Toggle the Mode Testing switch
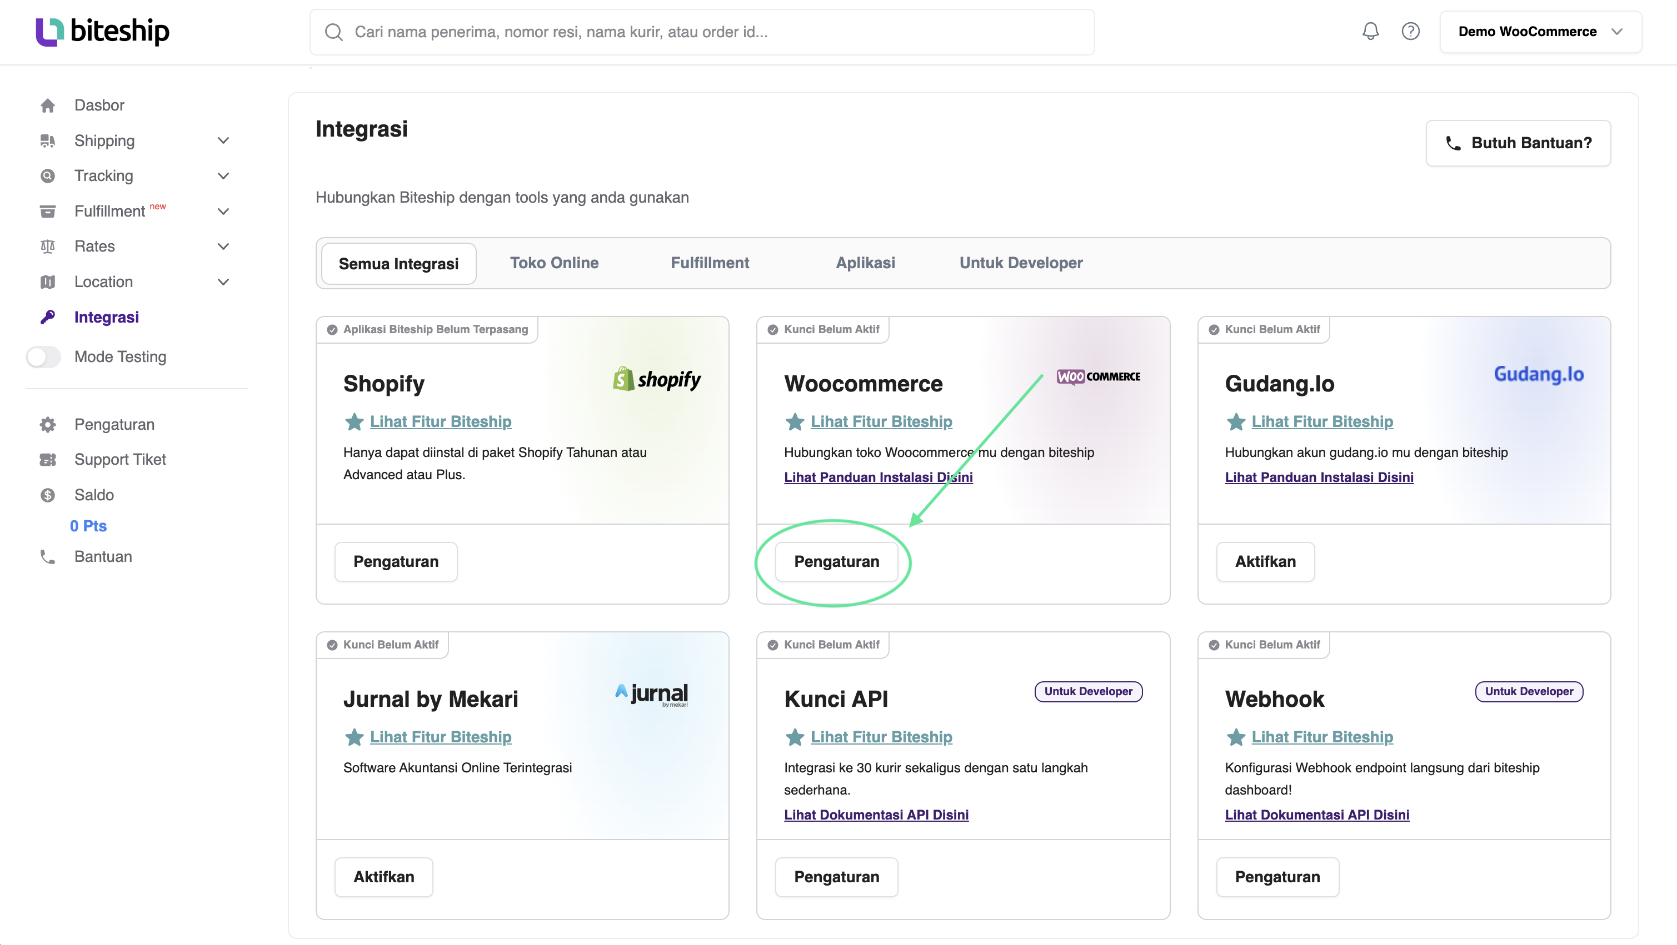The width and height of the screenshot is (1677, 945). click(x=43, y=356)
